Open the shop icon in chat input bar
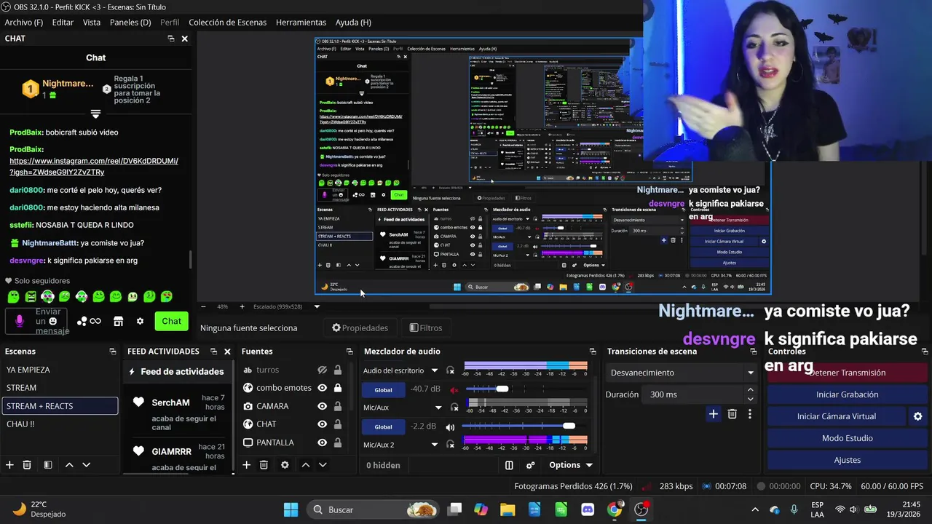This screenshot has height=524, width=932. [119, 321]
